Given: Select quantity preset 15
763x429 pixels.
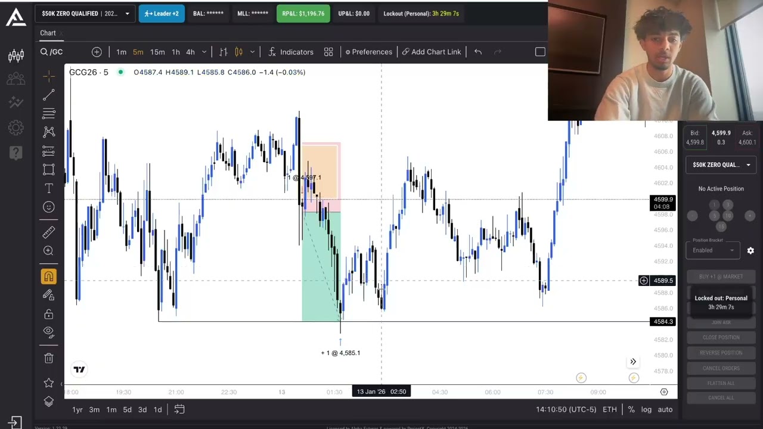Looking at the screenshot, I should (x=721, y=226).
